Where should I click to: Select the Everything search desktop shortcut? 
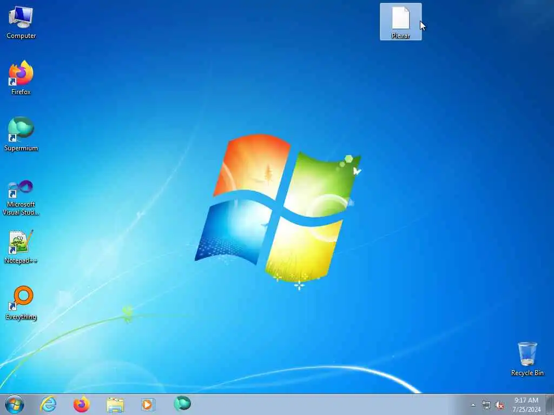[21, 303]
